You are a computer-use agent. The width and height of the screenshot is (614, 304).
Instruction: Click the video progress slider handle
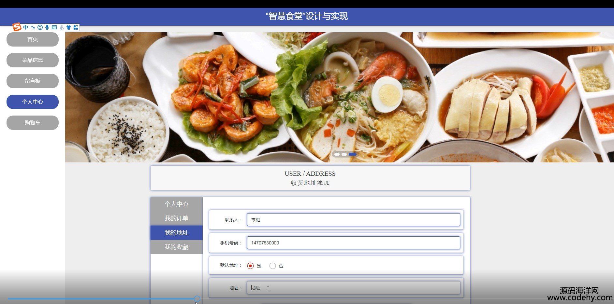point(197,299)
